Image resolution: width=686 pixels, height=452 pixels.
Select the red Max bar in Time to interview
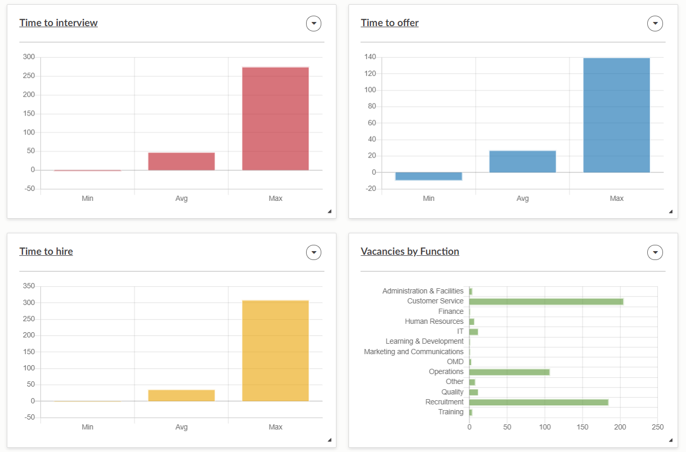click(x=275, y=118)
